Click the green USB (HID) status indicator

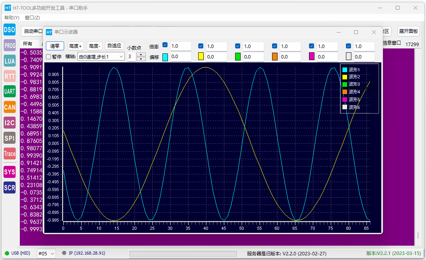click(7, 253)
